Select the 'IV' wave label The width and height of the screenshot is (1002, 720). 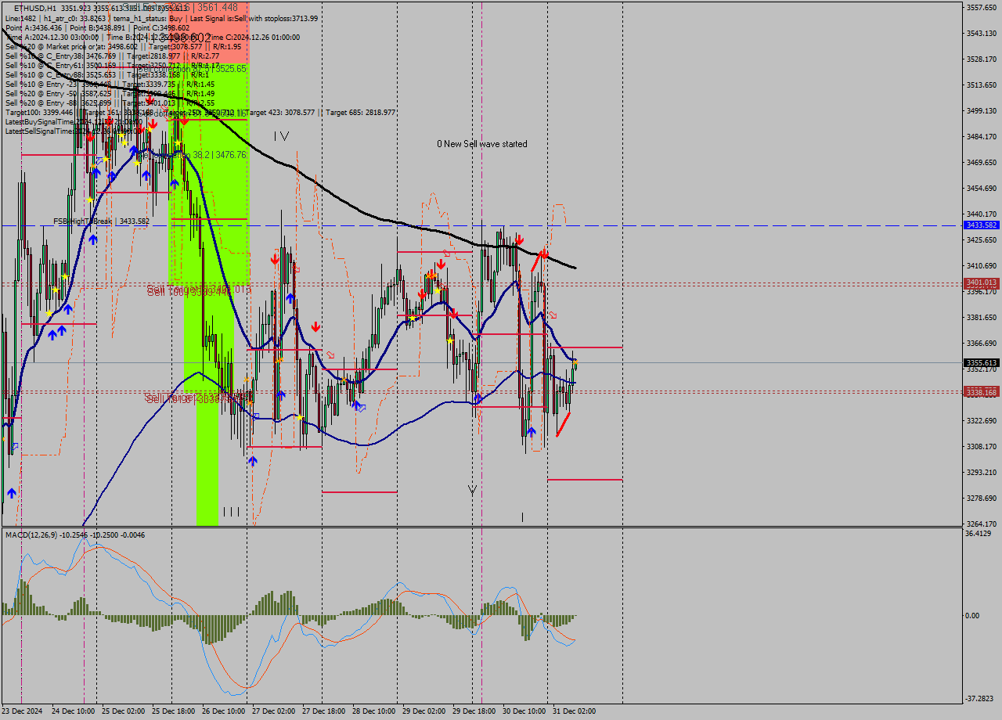point(282,136)
